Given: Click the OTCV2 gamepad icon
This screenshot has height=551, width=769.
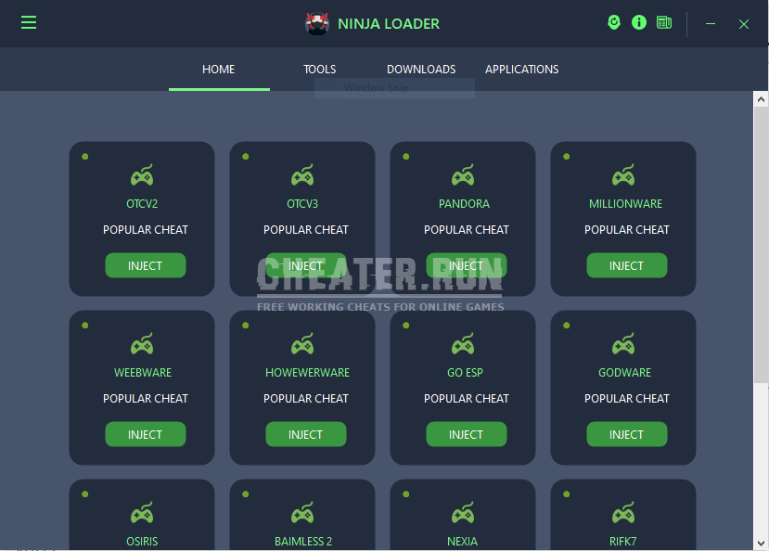Looking at the screenshot, I should (142, 174).
